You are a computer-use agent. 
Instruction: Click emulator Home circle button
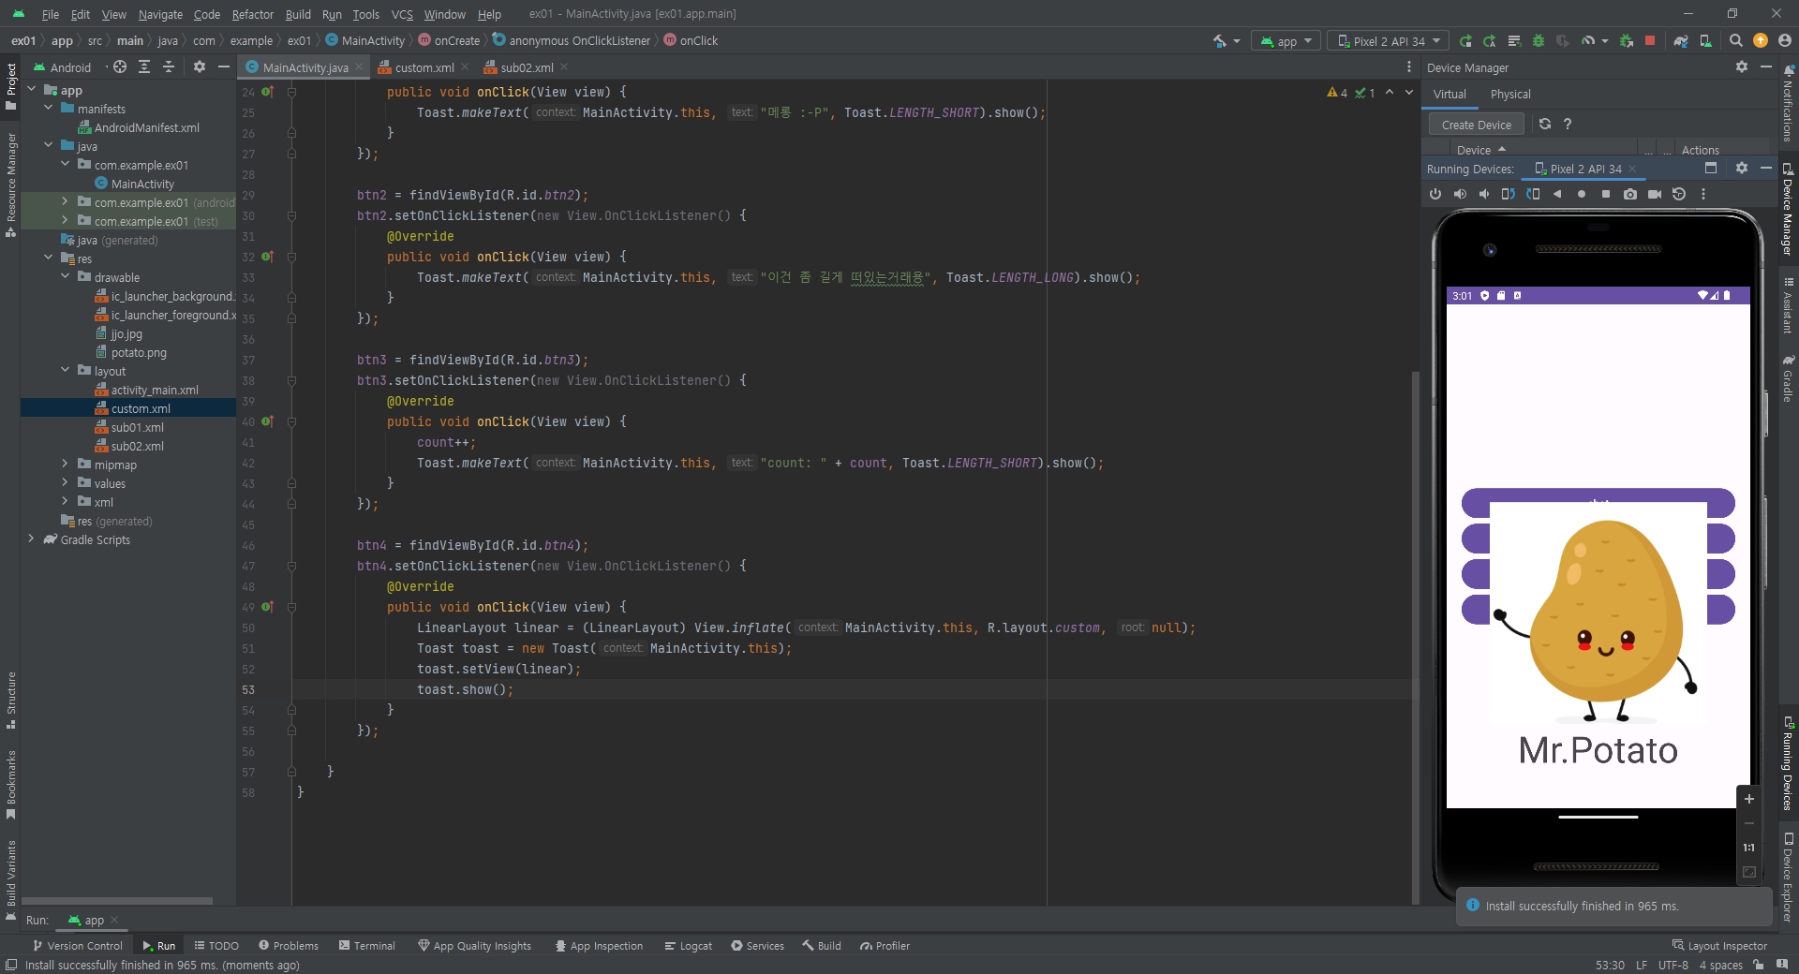pyautogui.click(x=1582, y=194)
